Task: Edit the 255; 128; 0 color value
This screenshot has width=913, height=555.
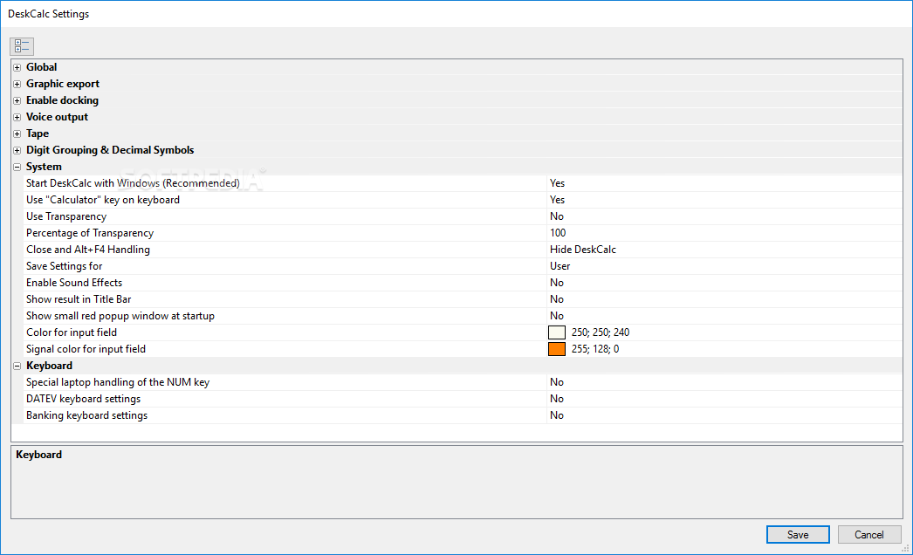Action: [x=595, y=349]
